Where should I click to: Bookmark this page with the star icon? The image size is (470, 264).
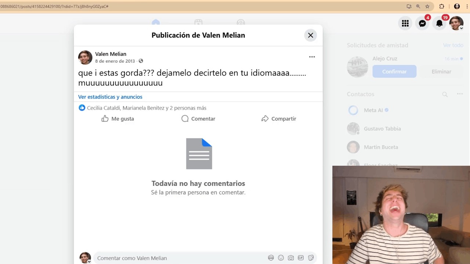(x=427, y=6)
